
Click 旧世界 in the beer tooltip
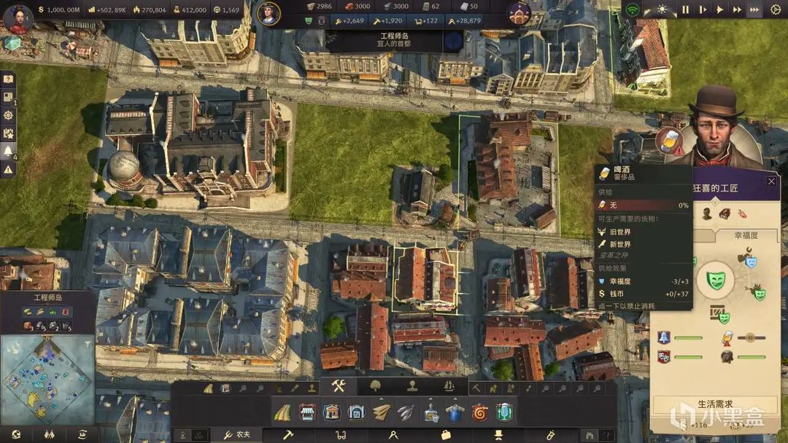click(620, 232)
